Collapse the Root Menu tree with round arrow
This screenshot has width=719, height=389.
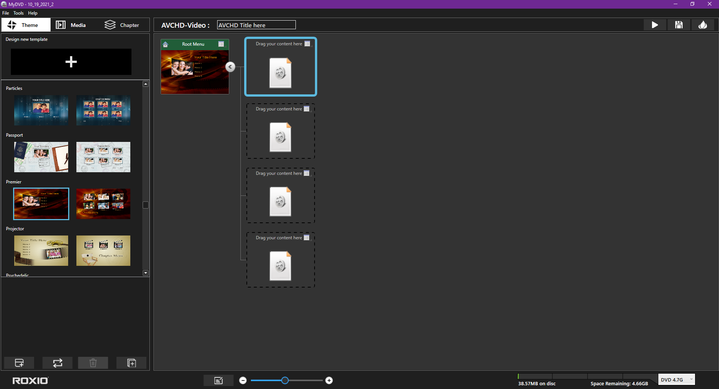tap(230, 67)
